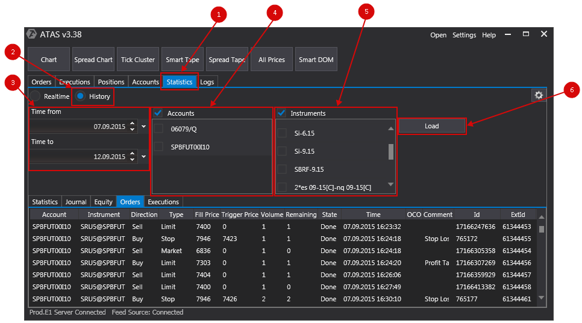582x323 pixels.
Task: Open the Spread Tape module
Action: 227,60
